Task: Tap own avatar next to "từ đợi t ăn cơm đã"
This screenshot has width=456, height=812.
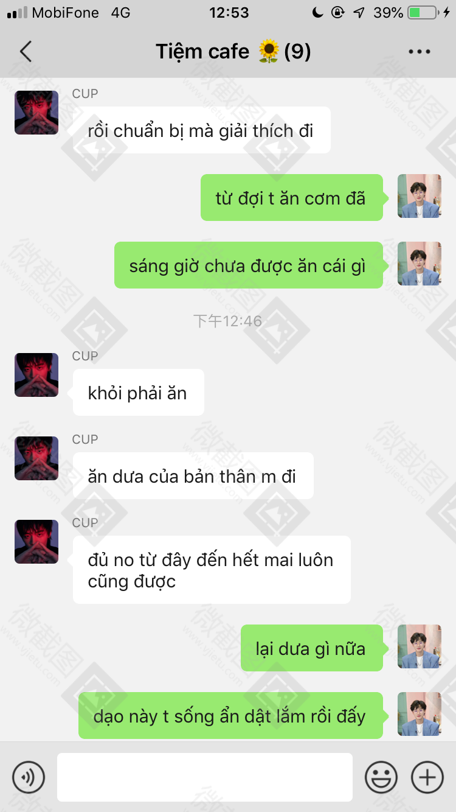Action: point(420,196)
